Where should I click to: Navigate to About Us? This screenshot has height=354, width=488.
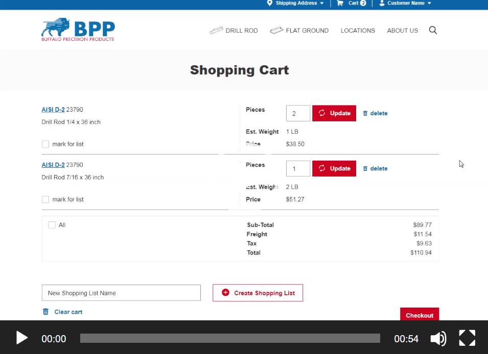coord(402,31)
